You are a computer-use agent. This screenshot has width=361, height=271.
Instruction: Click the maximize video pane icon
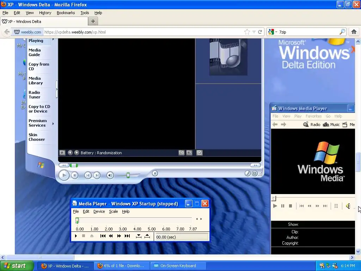[182, 153]
